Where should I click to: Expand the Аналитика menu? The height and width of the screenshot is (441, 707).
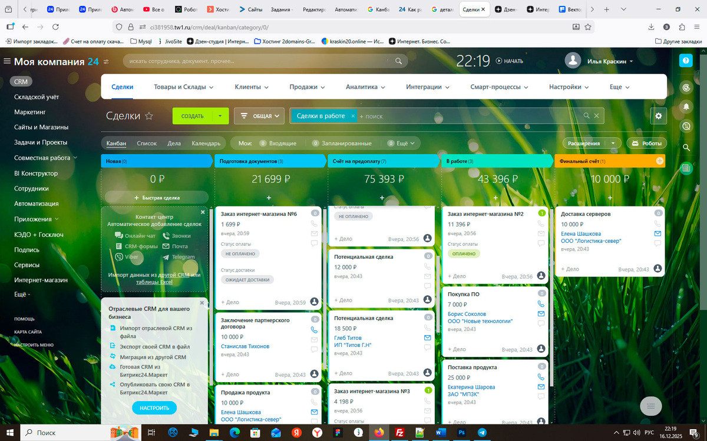365,87
